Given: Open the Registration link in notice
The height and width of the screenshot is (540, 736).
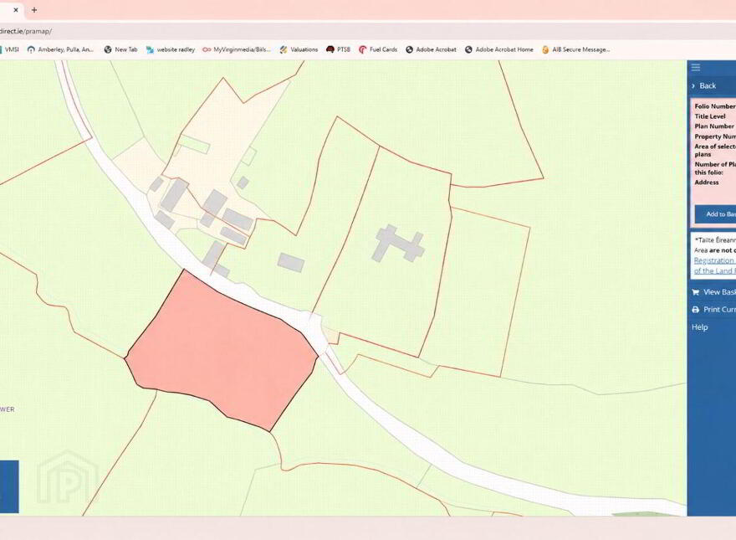Looking at the screenshot, I should pos(714,260).
